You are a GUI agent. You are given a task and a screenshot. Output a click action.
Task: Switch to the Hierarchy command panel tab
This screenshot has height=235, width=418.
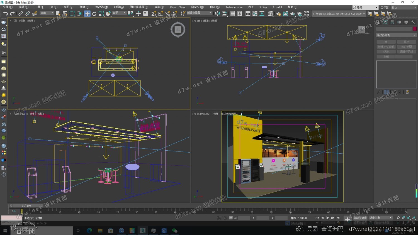392,22
